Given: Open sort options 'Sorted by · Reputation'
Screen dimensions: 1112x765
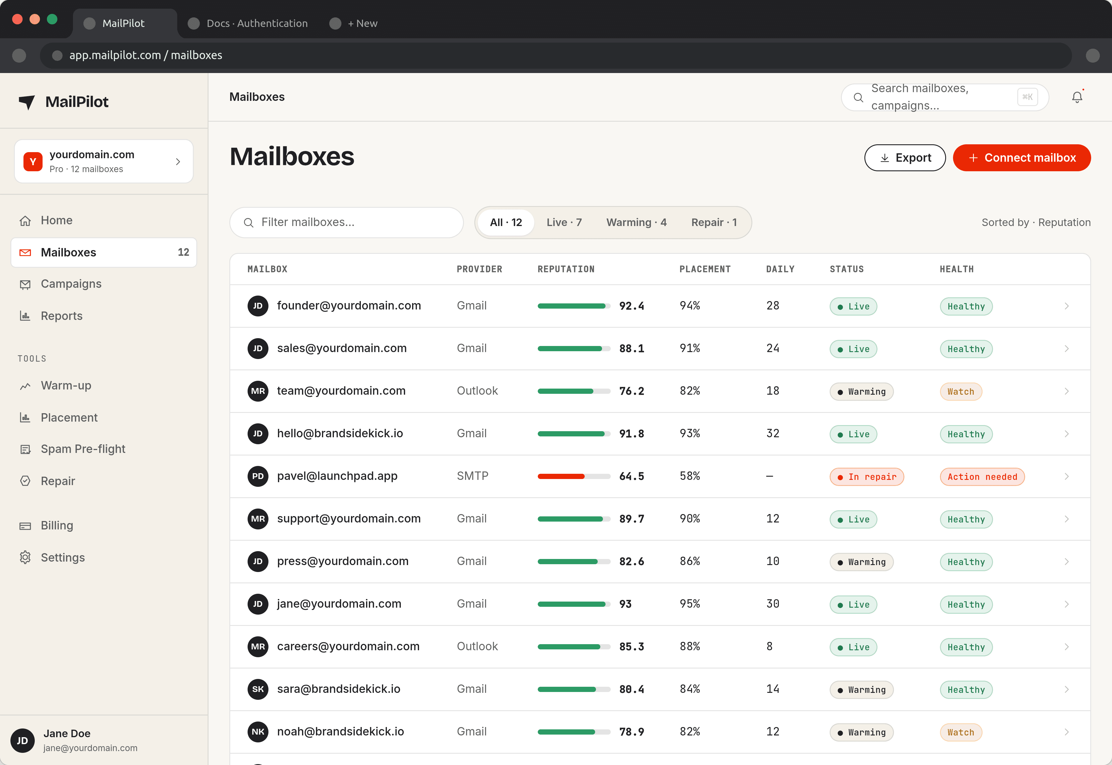Looking at the screenshot, I should pyautogui.click(x=1036, y=223).
